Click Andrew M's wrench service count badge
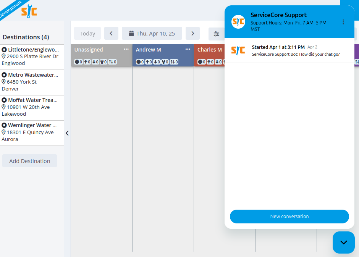This screenshot has width=359, height=257. click(x=165, y=62)
